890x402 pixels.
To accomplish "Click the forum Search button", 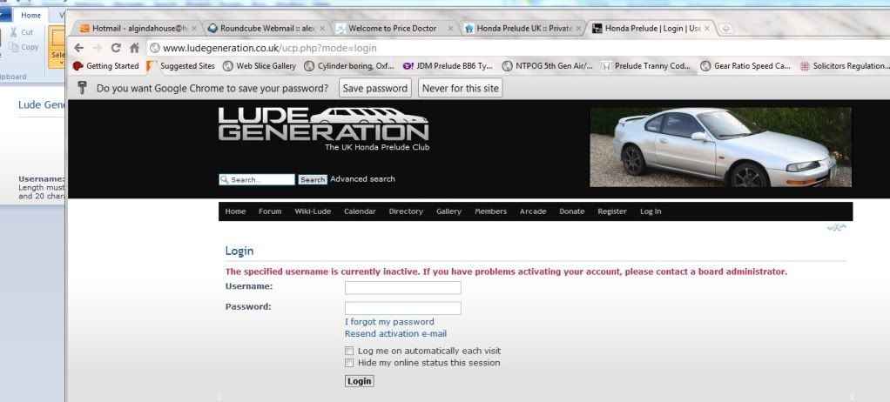I will pos(313,180).
